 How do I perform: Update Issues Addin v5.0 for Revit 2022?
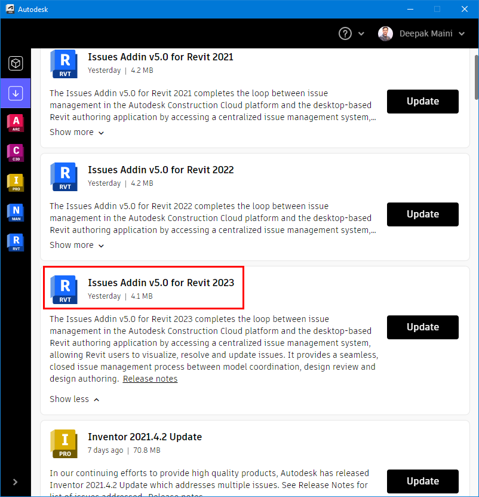[423, 214]
